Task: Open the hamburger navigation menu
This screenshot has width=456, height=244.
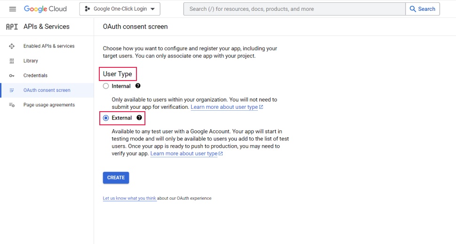Action: click(13, 9)
